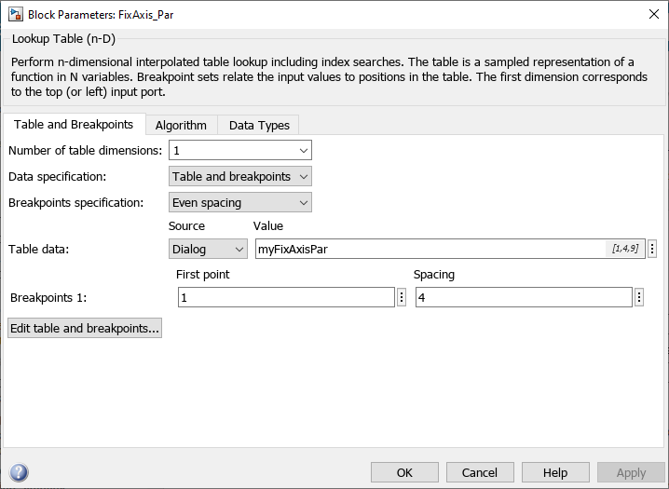
Task: Focus the First point input field
Action: [x=286, y=297]
